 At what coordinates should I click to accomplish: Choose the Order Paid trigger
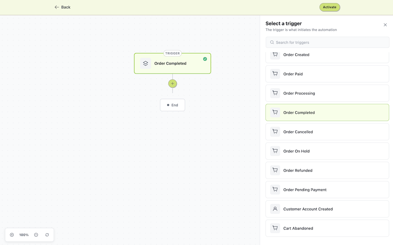pos(327,74)
